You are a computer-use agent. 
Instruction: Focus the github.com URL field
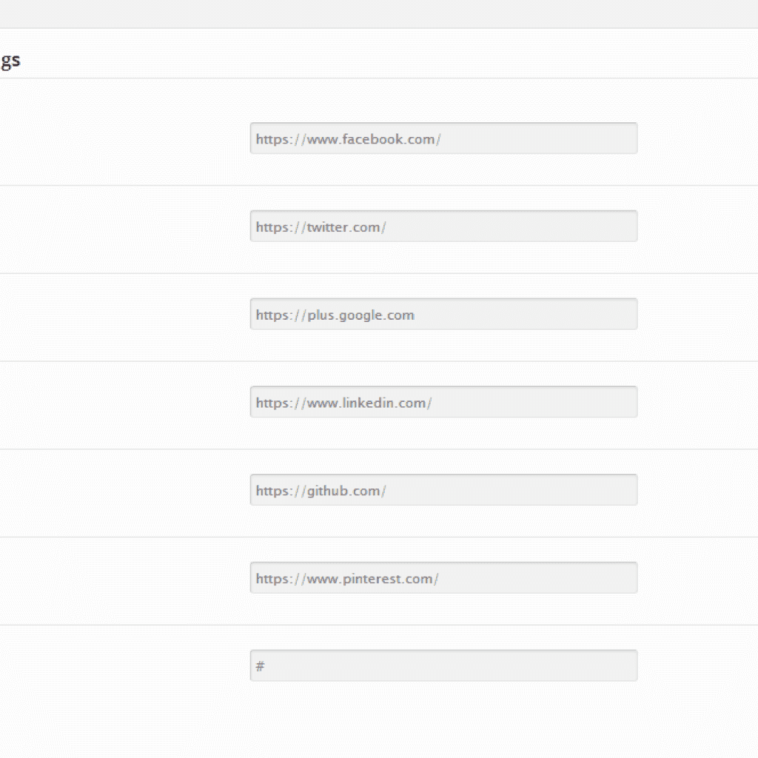click(444, 490)
